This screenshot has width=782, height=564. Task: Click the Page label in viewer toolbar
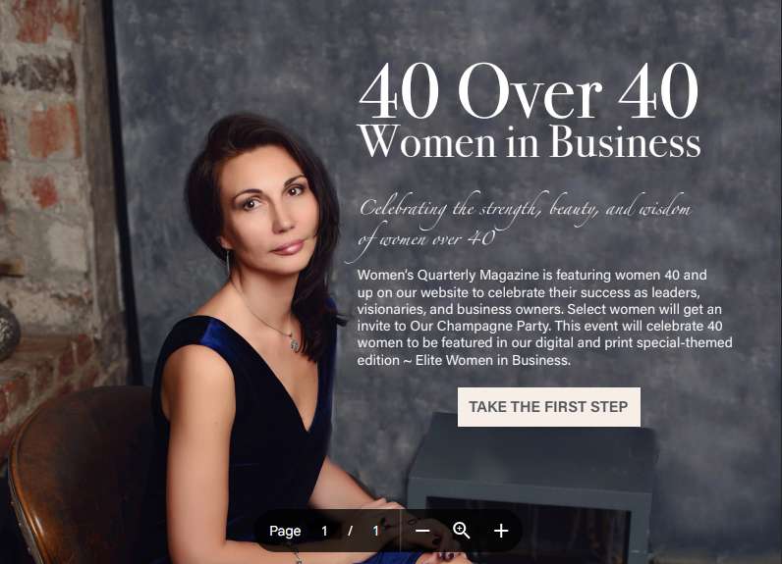coord(285,532)
